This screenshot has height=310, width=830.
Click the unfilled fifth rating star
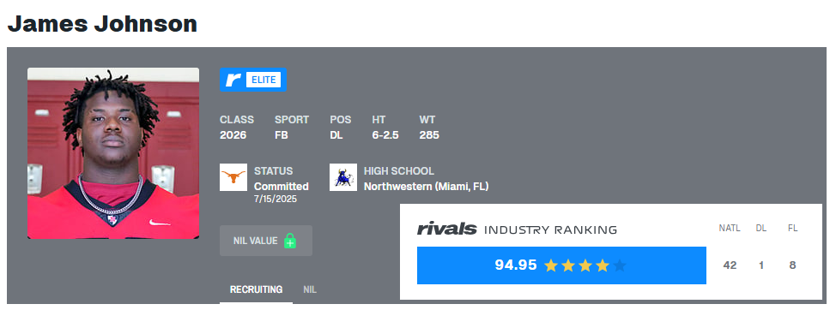pyautogui.click(x=620, y=265)
